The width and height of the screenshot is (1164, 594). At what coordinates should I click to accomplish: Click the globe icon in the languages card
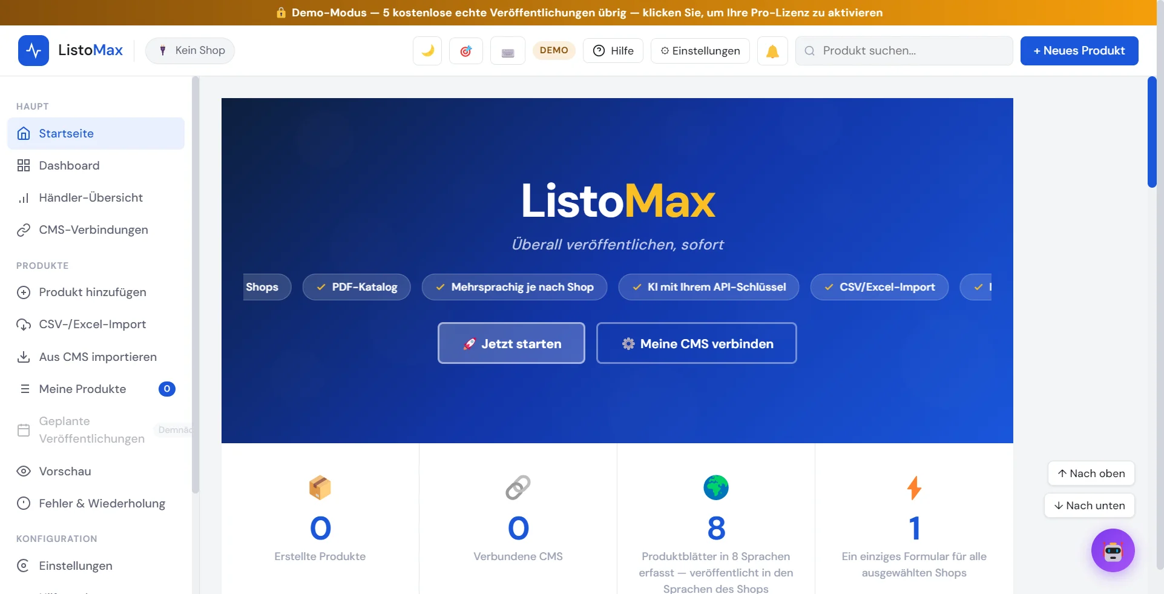(716, 487)
